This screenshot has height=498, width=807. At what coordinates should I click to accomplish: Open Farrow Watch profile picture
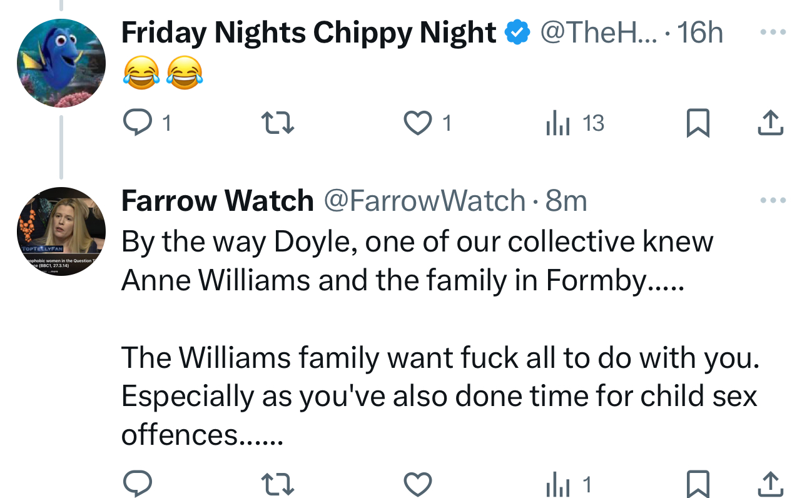(61, 231)
